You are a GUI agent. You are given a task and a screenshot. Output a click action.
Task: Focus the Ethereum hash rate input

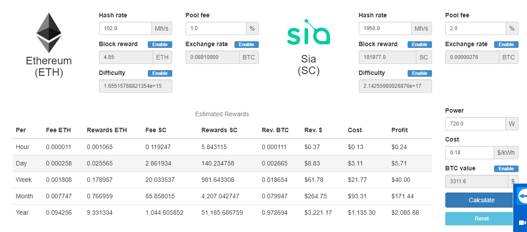click(125, 28)
